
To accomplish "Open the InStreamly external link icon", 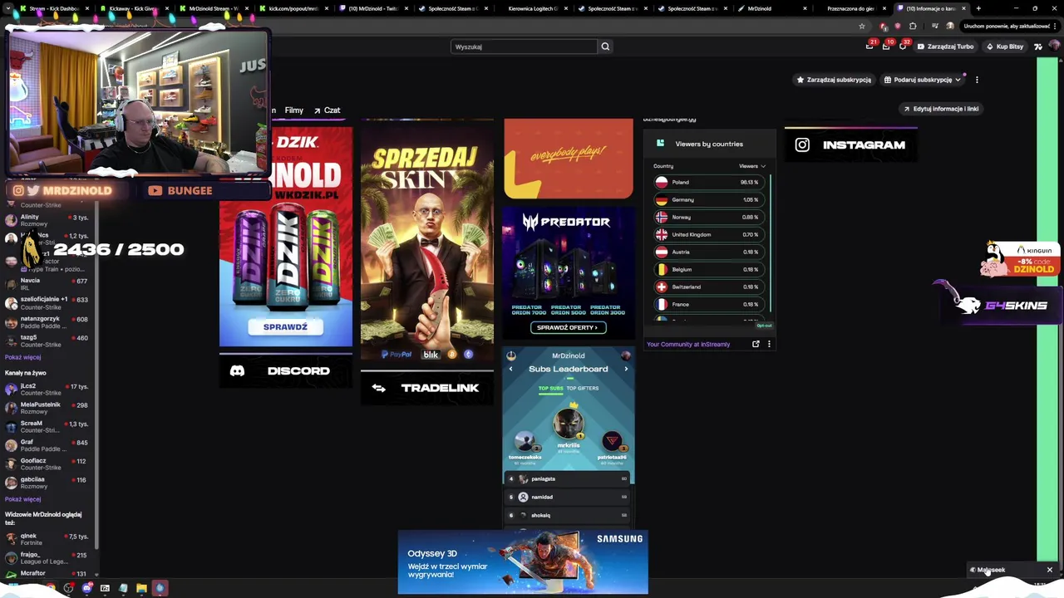I will coord(756,344).
